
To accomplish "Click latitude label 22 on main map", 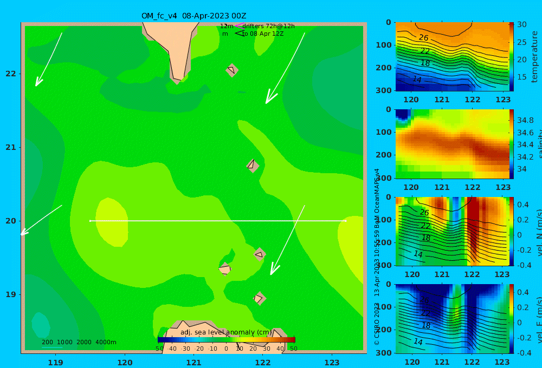I will tap(11, 74).
